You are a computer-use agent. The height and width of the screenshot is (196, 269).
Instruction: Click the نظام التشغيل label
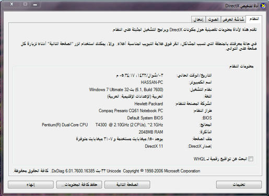[201, 90]
